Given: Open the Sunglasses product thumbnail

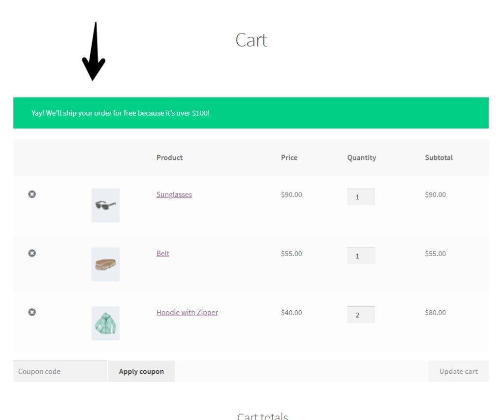Looking at the screenshot, I should [105, 205].
